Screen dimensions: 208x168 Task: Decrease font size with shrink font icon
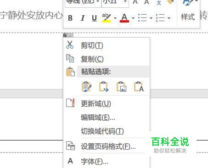146,2
